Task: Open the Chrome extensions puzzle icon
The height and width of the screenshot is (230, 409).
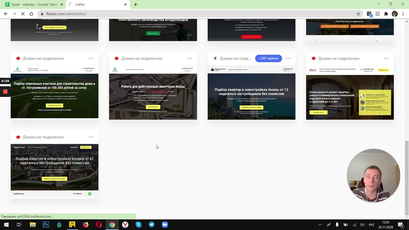Action: coord(386,14)
